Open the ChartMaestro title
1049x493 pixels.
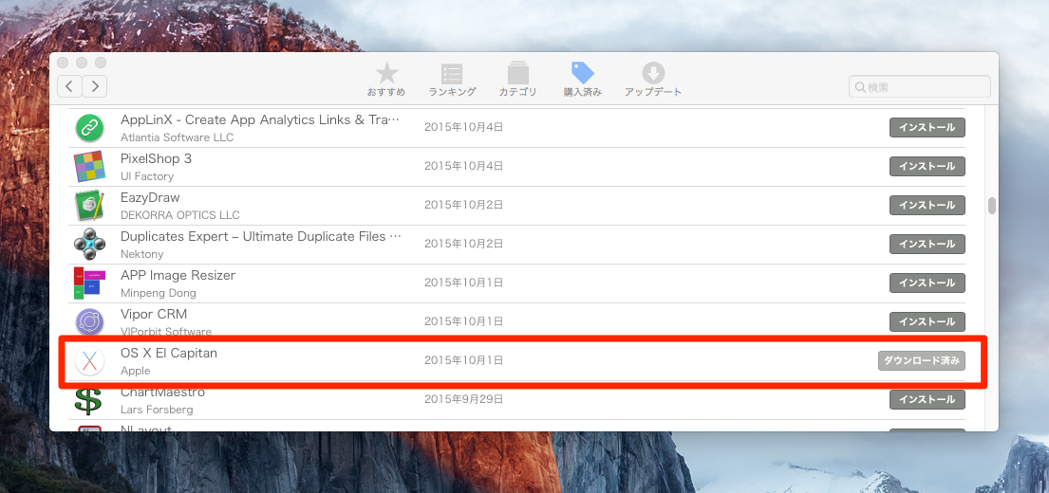tap(162, 393)
